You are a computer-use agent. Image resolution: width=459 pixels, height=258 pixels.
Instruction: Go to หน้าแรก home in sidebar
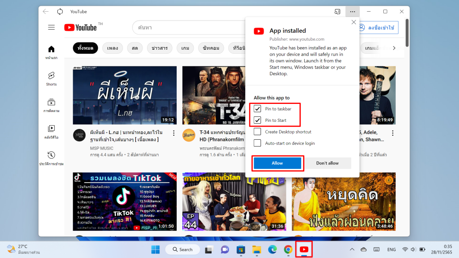(x=51, y=52)
